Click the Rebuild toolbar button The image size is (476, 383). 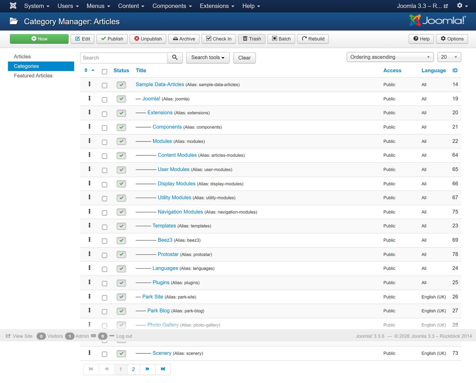[x=313, y=39]
